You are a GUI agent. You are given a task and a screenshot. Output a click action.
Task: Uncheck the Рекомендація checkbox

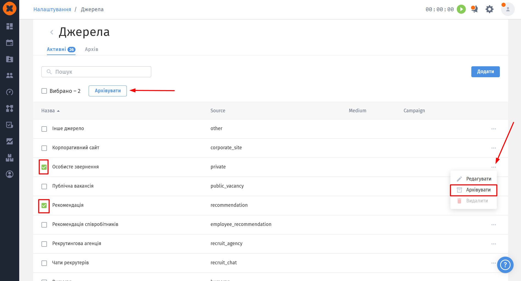(44, 205)
